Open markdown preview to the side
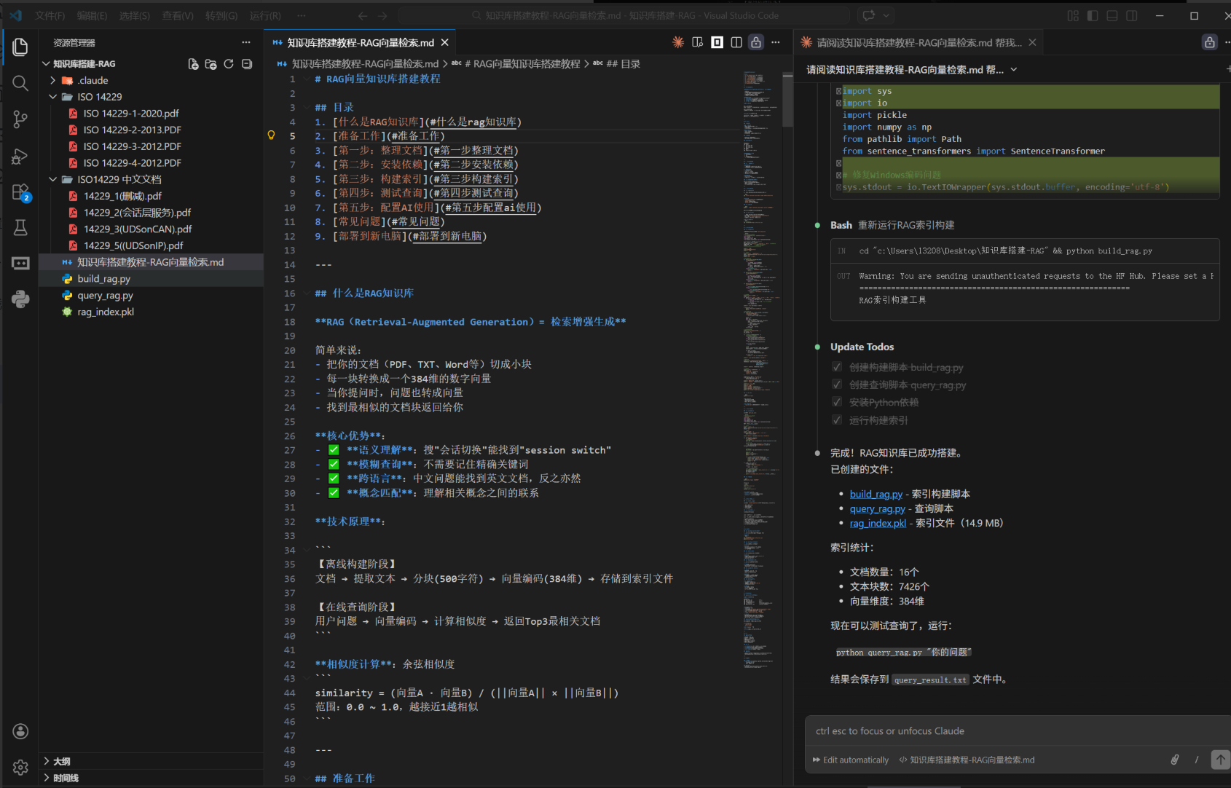This screenshot has height=788, width=1231. click(698, 42)
